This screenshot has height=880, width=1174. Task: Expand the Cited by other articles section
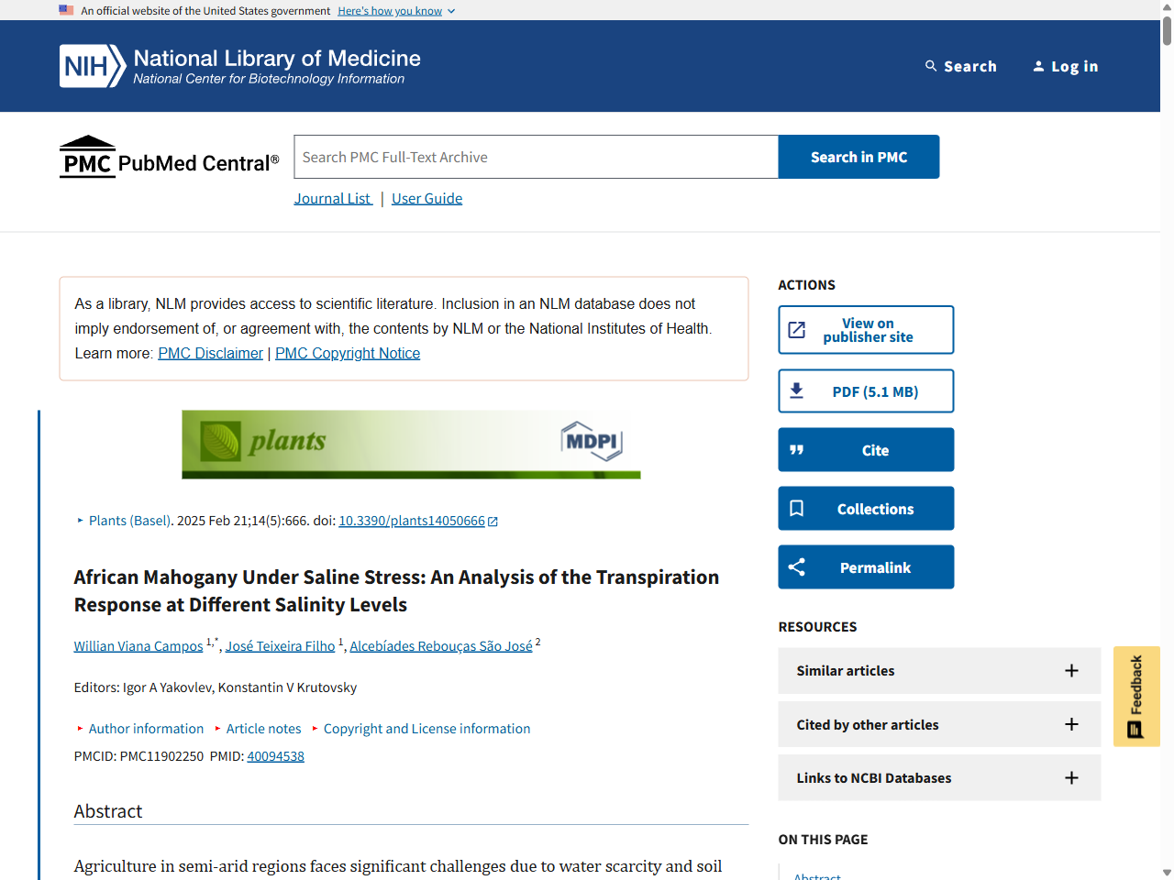(x=1071, y=724)
